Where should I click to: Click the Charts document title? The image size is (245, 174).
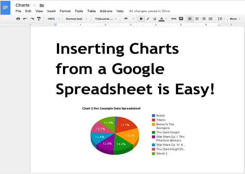click(22, 5)
